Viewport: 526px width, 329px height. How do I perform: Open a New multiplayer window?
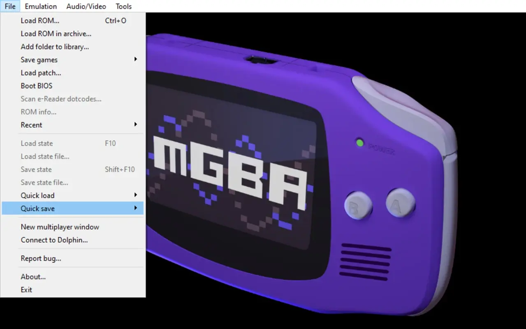coord(60,227)
